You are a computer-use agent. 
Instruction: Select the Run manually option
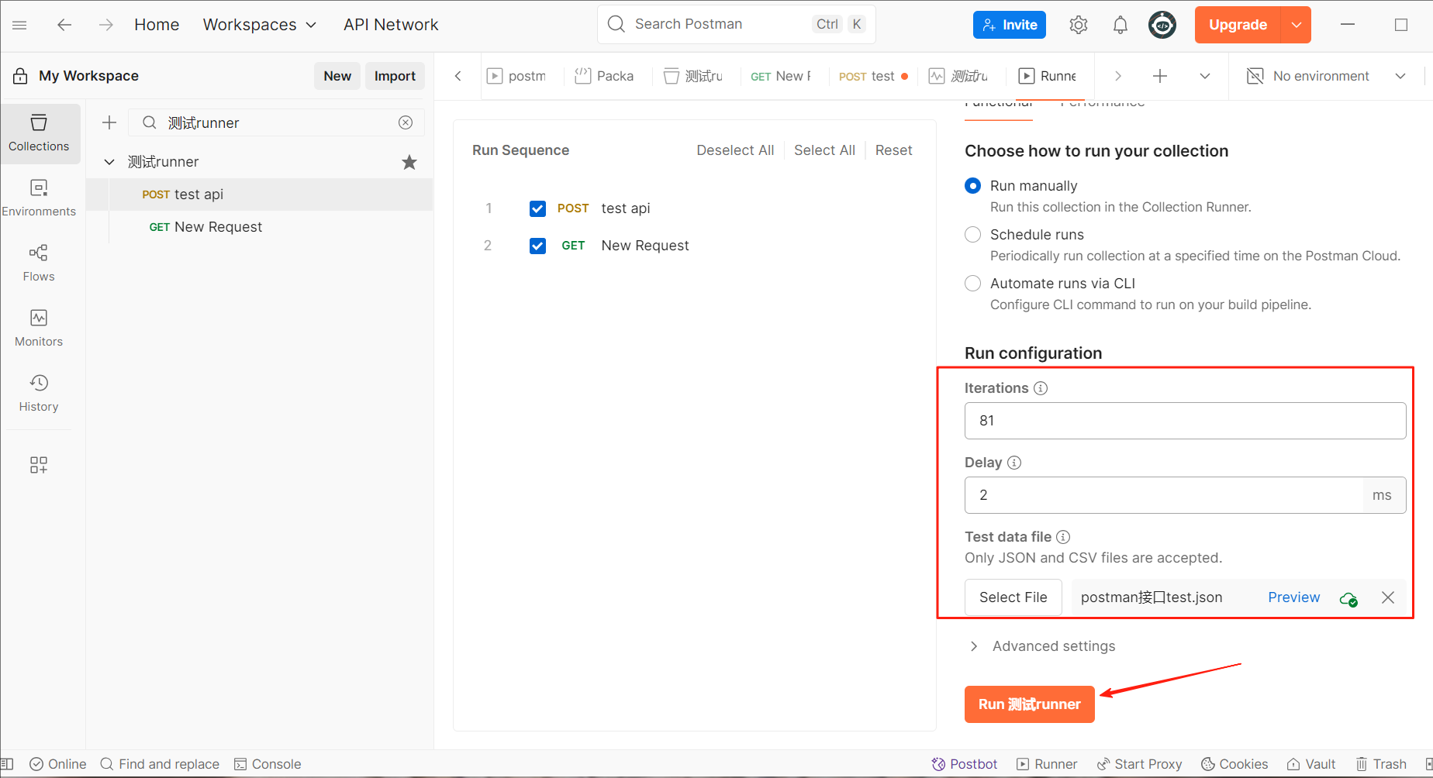pyautogui.click(x=972, y=186)
